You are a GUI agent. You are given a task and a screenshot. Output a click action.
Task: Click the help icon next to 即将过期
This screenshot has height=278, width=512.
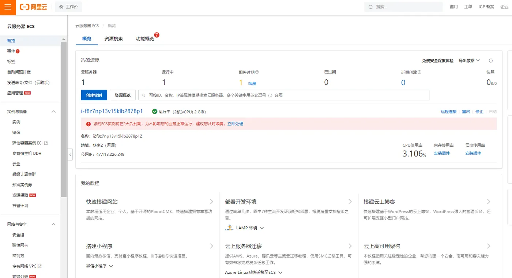[257, 72]
